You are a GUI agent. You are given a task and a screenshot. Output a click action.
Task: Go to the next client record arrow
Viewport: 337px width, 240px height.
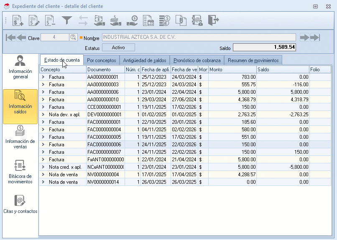305,37
